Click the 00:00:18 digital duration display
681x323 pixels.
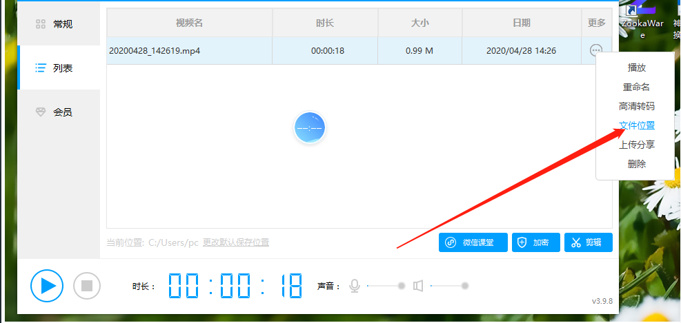point(235,286)
